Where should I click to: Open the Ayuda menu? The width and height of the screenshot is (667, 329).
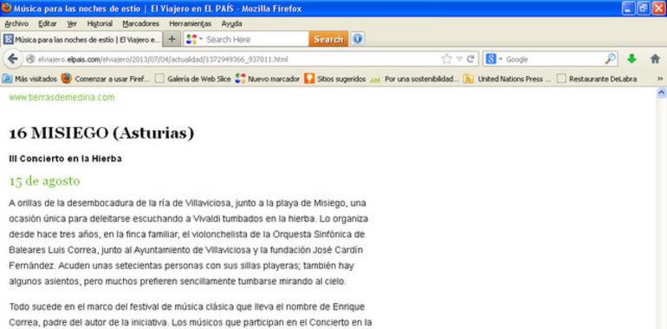pos(231,23)
